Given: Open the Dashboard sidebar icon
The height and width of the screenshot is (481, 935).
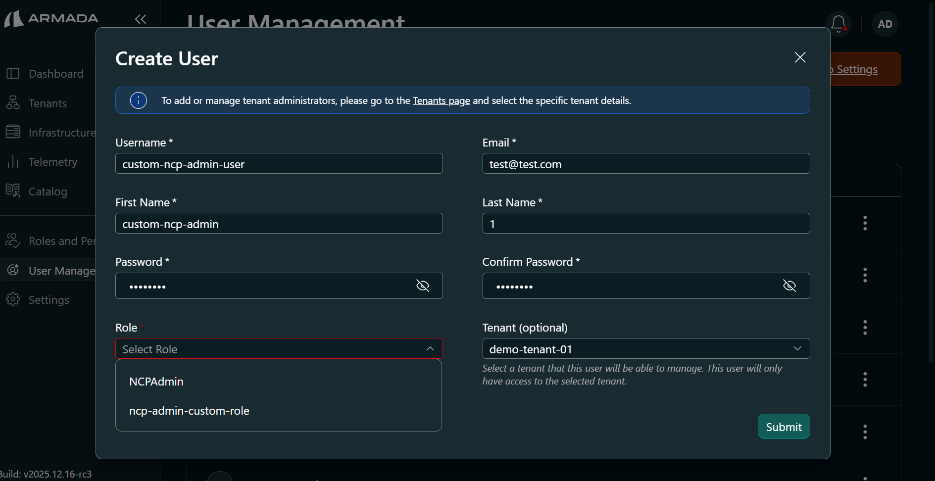Looking at the screenshot, I should [13, 73].
